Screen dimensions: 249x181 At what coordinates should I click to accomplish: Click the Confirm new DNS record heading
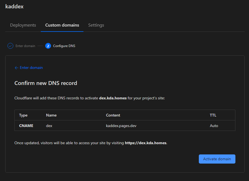tap(46, 83)
